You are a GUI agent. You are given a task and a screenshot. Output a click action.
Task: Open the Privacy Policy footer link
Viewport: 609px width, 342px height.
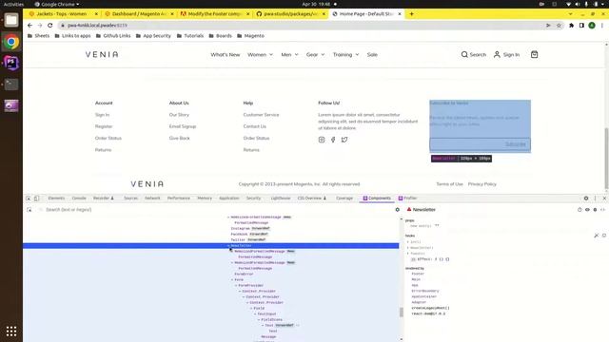[482, 184]
